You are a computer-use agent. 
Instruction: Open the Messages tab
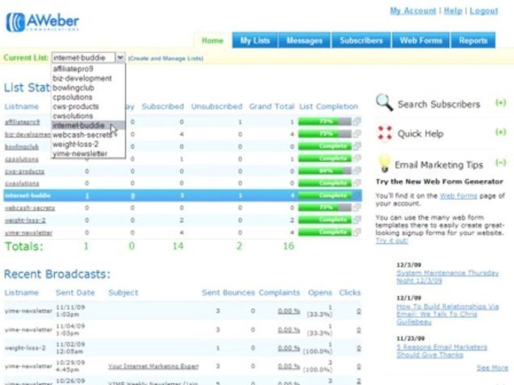tap(304, 41)
